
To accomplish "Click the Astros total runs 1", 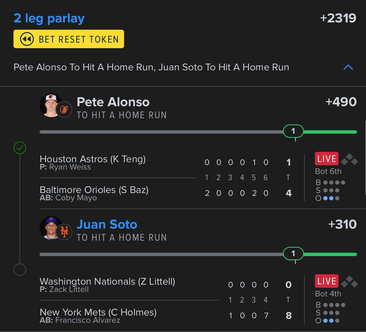I will [x=288, y=162].
